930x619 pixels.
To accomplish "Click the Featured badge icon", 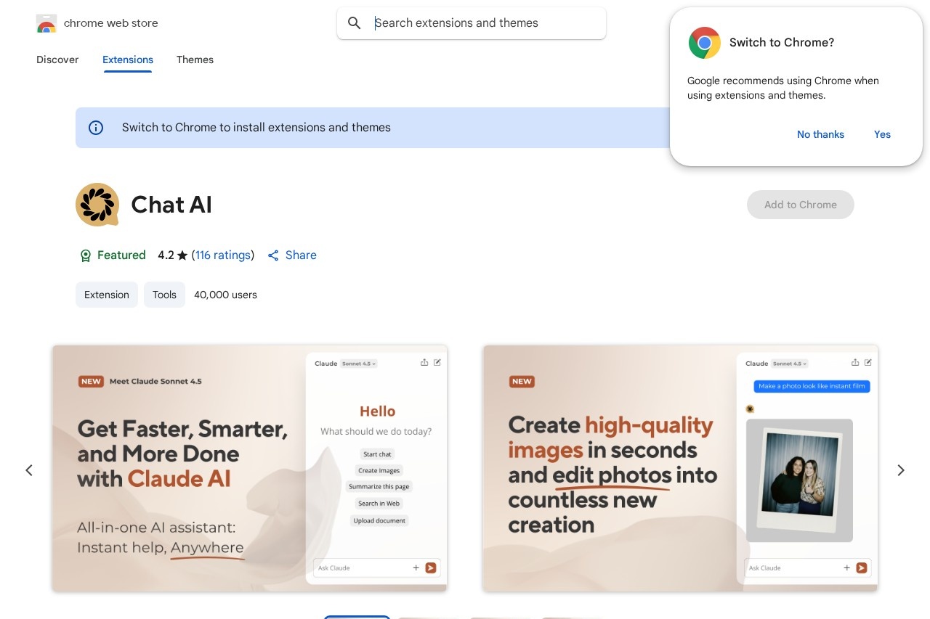I will coord(86,255).
